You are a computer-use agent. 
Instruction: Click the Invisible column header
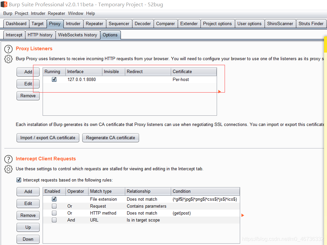coord(114,71)
